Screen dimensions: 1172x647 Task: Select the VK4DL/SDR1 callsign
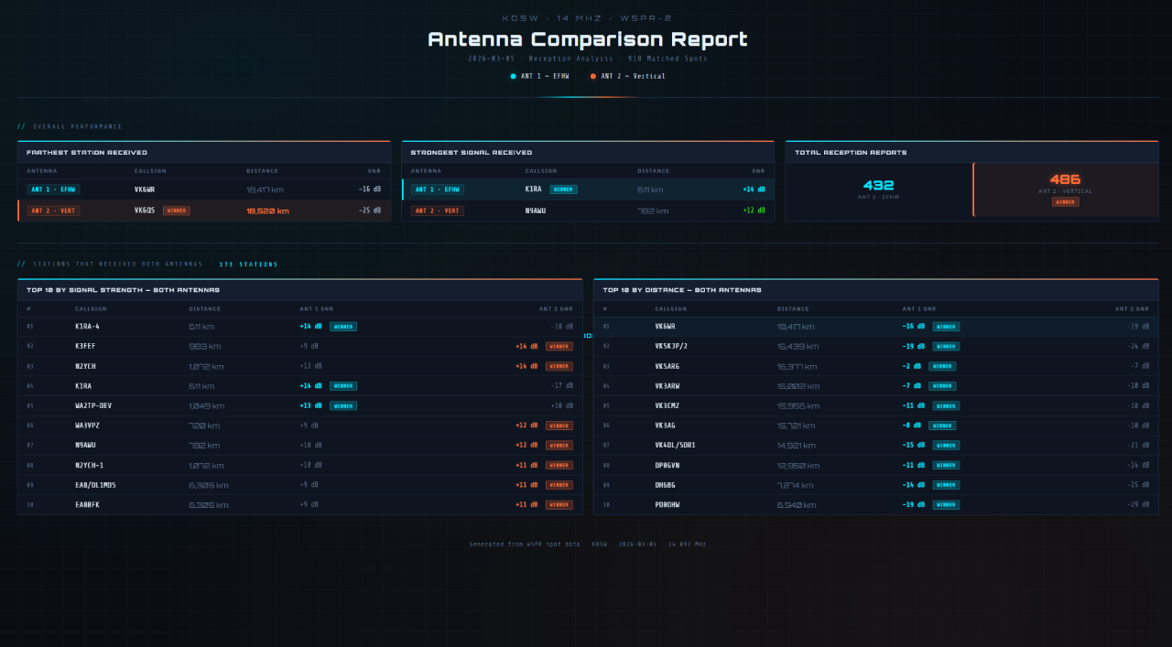pos(675,446)
